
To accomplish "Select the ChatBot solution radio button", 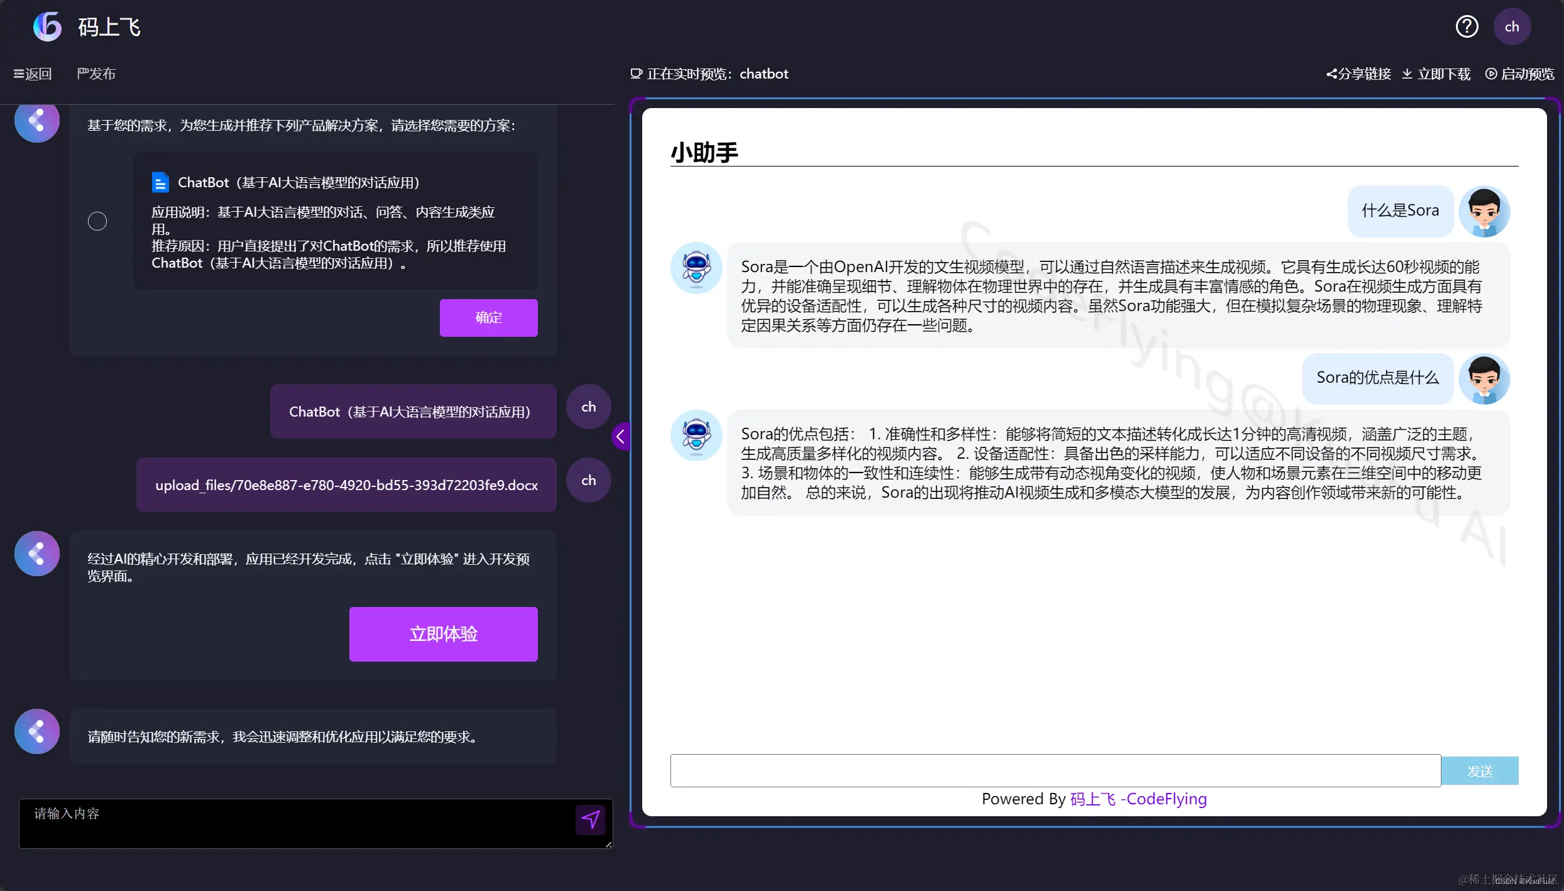I will tap(97, 221).
